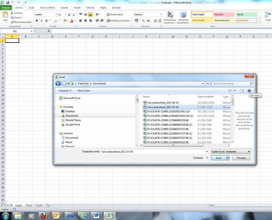Click the Paste (Liitä) clipboard icon

(5, 15)
